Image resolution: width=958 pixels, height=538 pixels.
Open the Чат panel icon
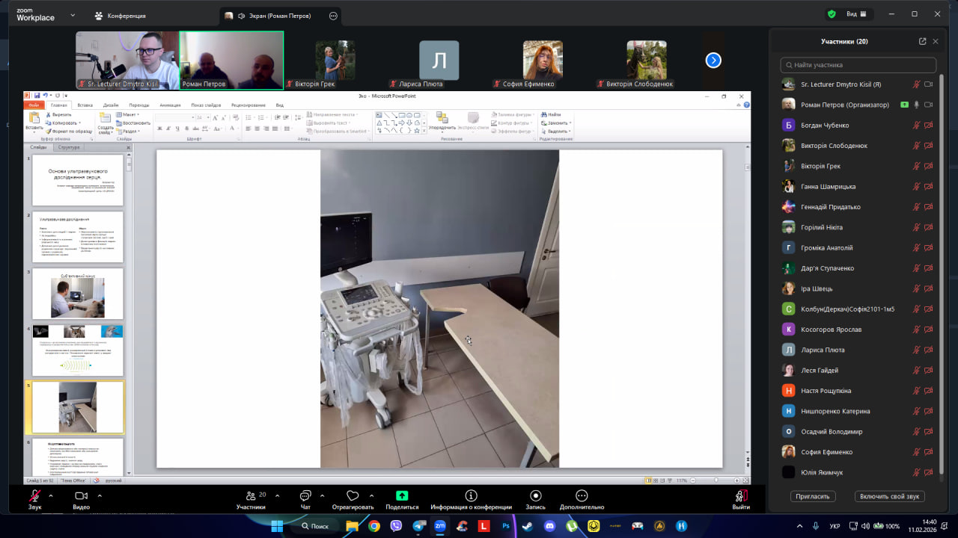click(305, 496)
